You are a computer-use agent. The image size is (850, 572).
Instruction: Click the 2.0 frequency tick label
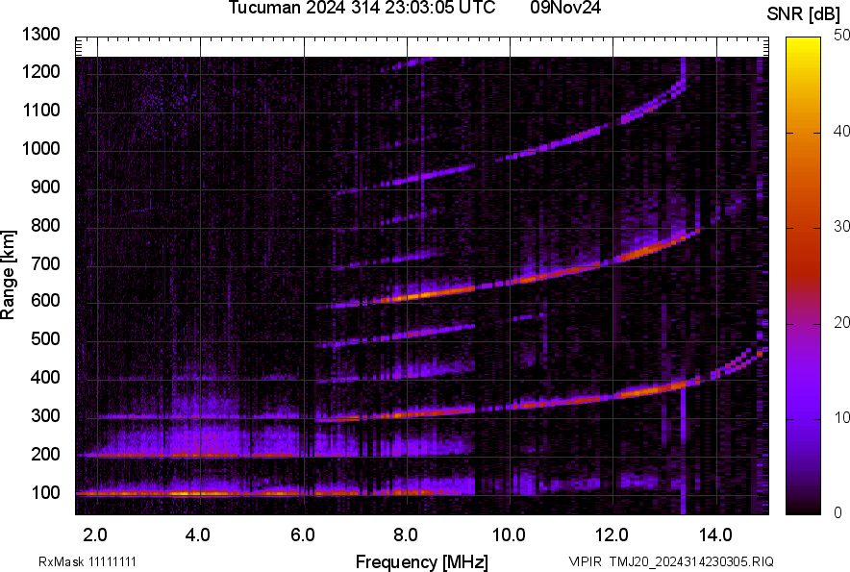tap(95, 533)
